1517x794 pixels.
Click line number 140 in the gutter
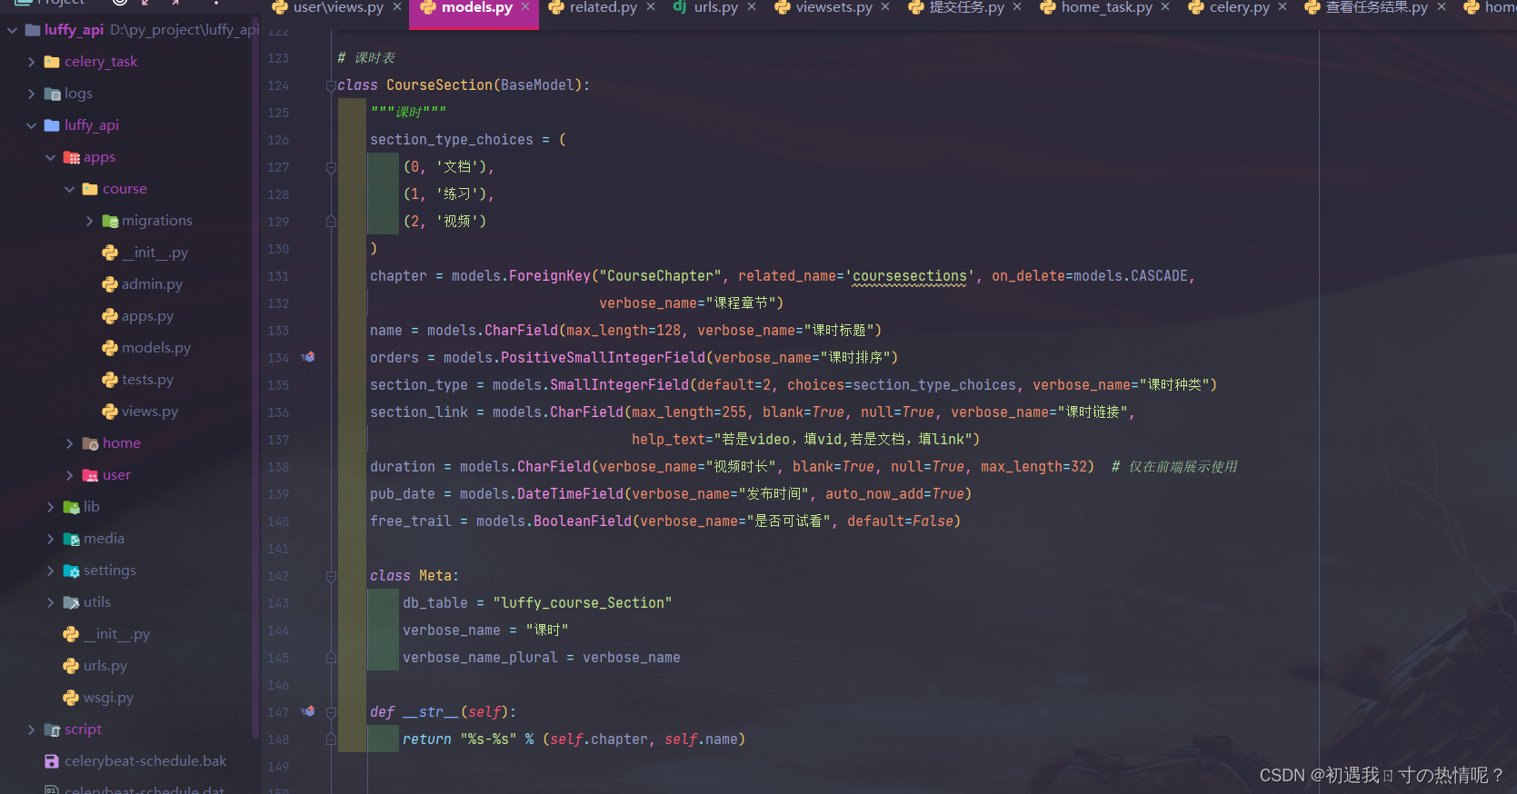point(278,521)
